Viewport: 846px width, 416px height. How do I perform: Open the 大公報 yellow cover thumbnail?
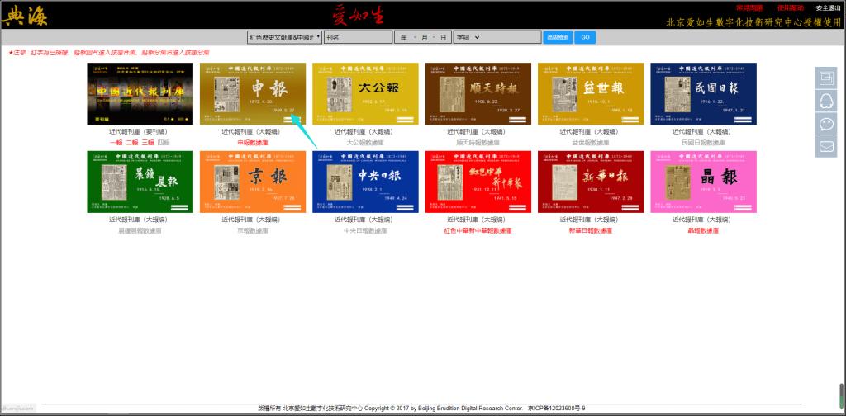tap(365, 94)
